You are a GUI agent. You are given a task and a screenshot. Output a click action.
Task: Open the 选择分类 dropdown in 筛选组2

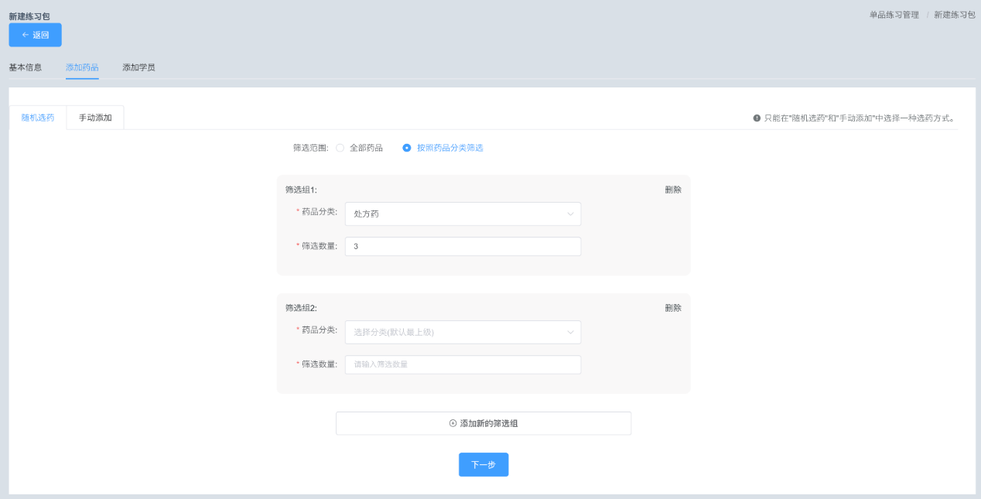click(463, 332)
